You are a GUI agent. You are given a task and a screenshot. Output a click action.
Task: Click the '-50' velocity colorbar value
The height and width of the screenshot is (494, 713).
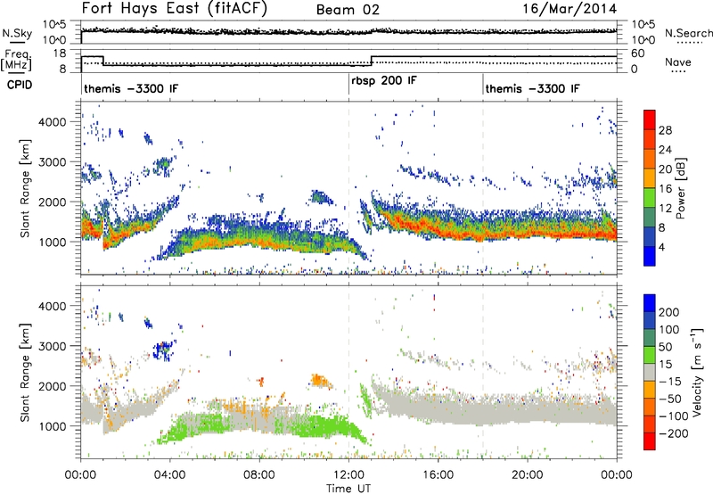(670, 399)
